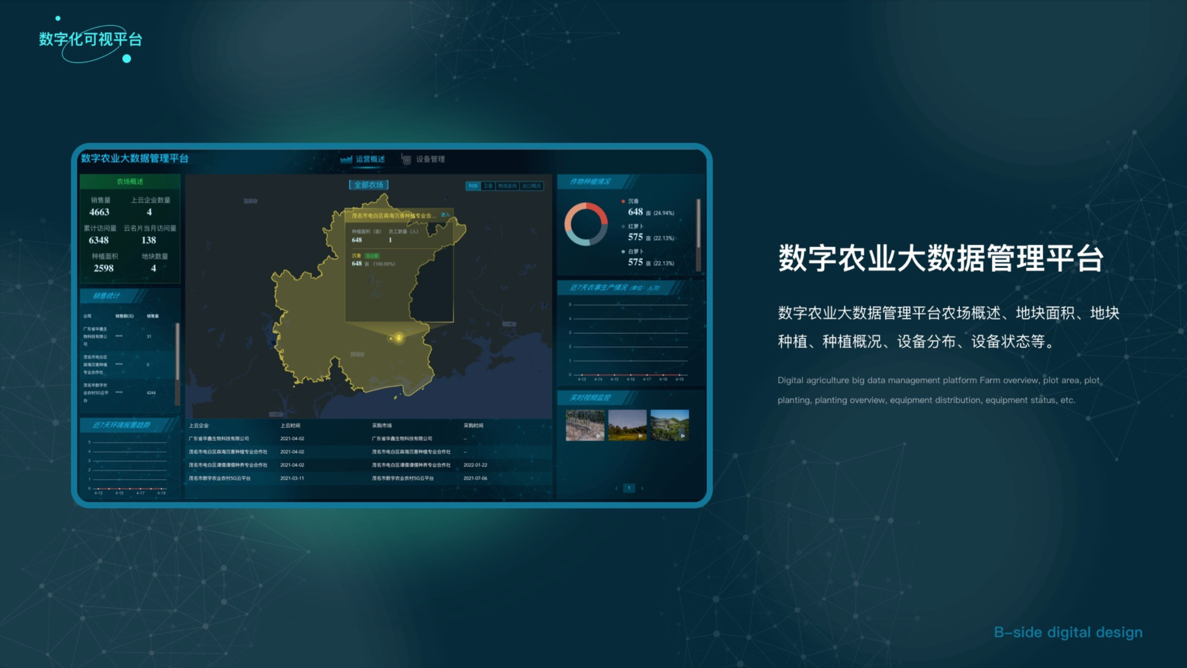The image size is (1187, 668).
Task: Click the 数字化可视平台 logo at top left
Action: [x=90, y=40]
